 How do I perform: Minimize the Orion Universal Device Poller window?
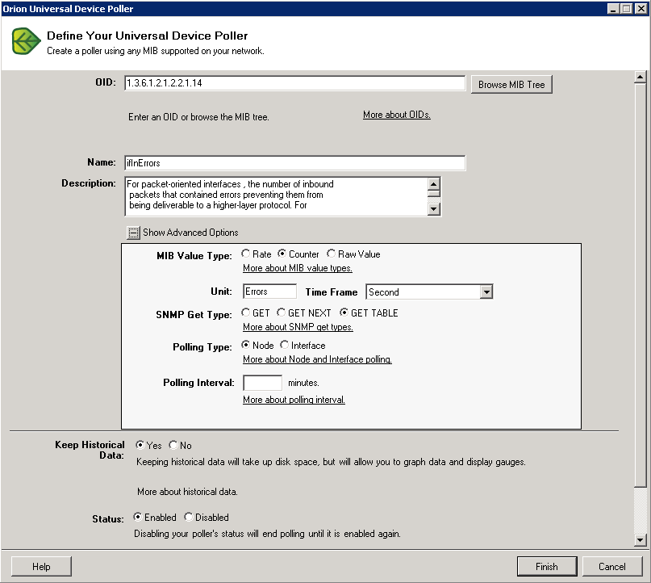(613, 8)
